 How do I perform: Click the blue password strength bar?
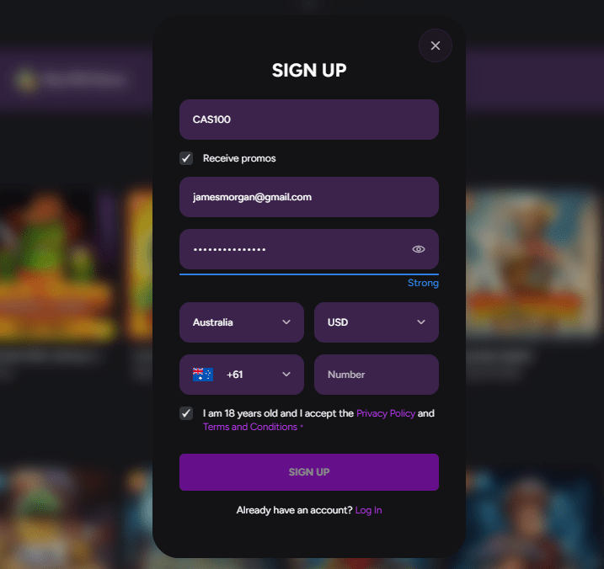(x=309, y=274)
